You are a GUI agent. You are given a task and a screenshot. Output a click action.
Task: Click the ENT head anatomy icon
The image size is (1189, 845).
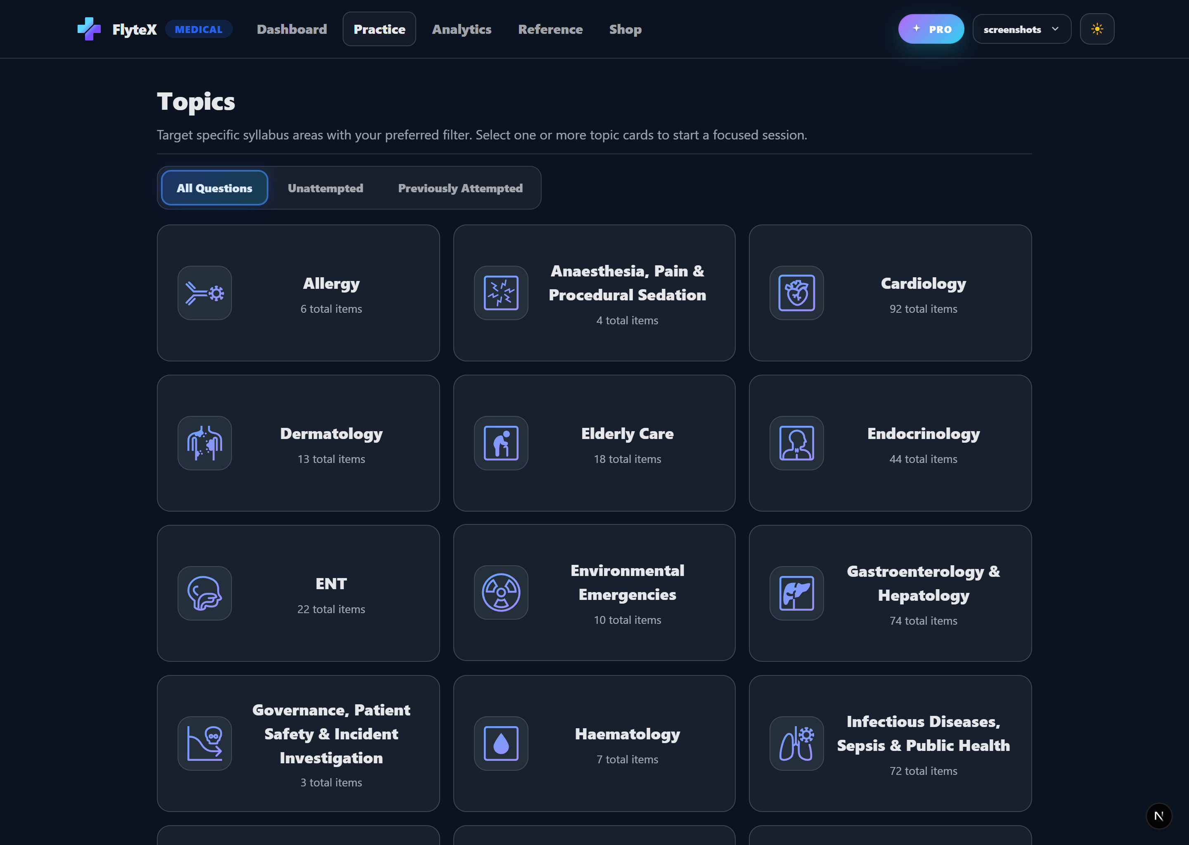(x=205, y=593)
